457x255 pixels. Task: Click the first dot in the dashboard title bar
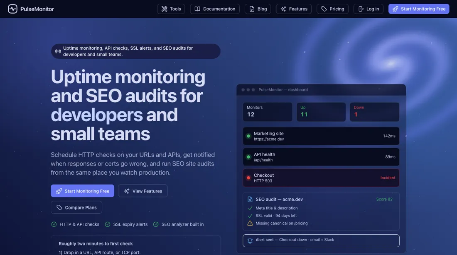coord(243,90)
